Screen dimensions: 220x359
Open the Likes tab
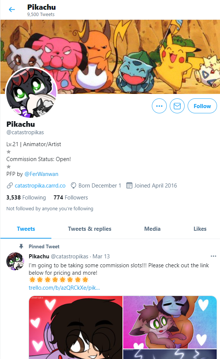pyautogui.click(x=200, y=229)
